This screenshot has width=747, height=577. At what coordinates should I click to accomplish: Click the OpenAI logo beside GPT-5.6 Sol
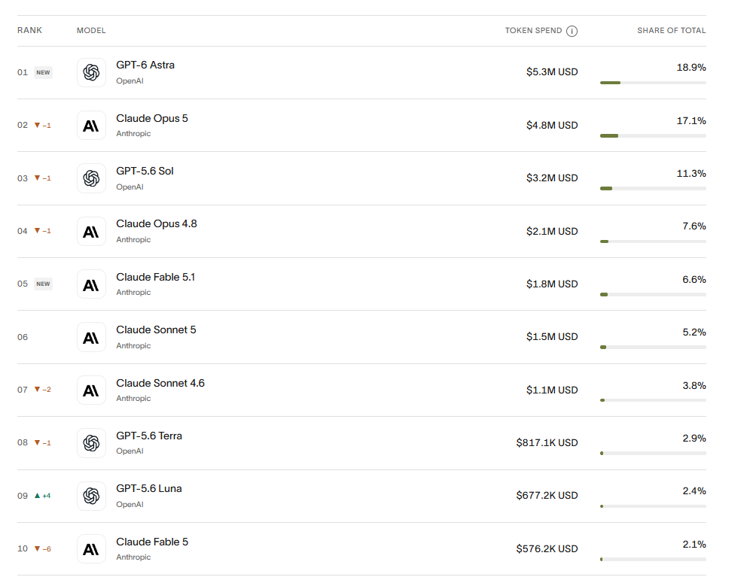click(x=91, y=178)
